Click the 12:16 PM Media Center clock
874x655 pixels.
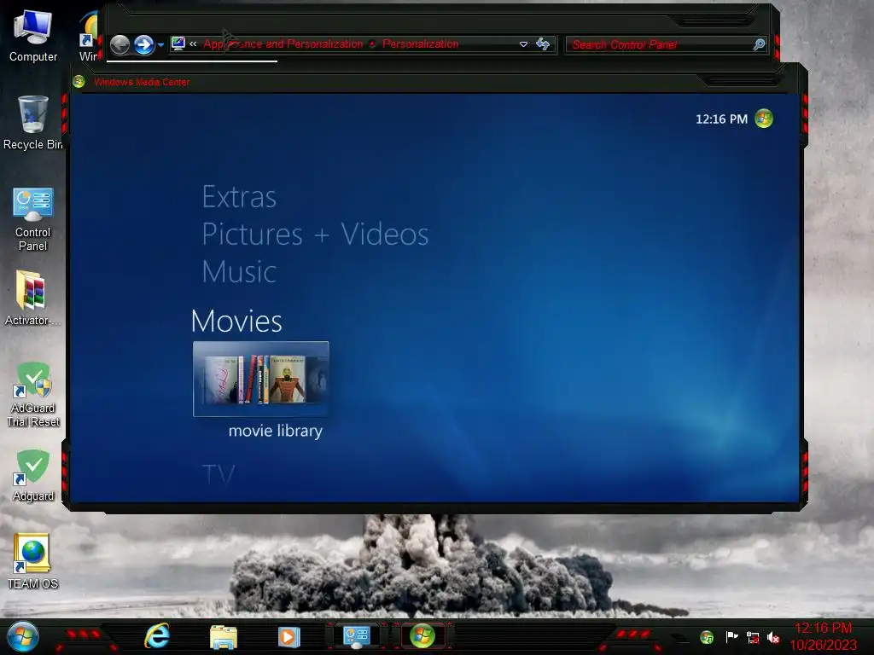[x=721, y=119]
